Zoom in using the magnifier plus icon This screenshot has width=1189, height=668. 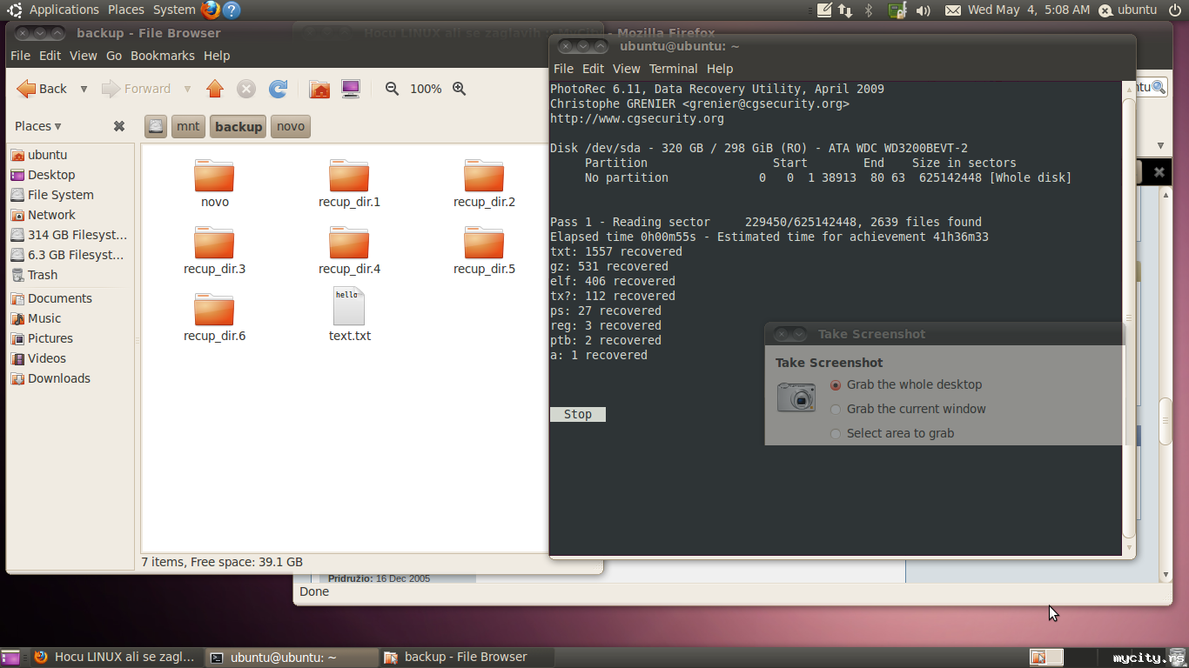pyautogui.click(x=460, y=89)
